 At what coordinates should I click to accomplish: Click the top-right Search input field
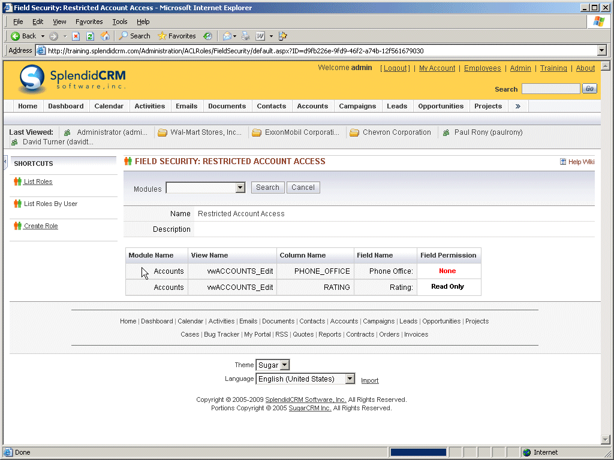tap(550, 89)
